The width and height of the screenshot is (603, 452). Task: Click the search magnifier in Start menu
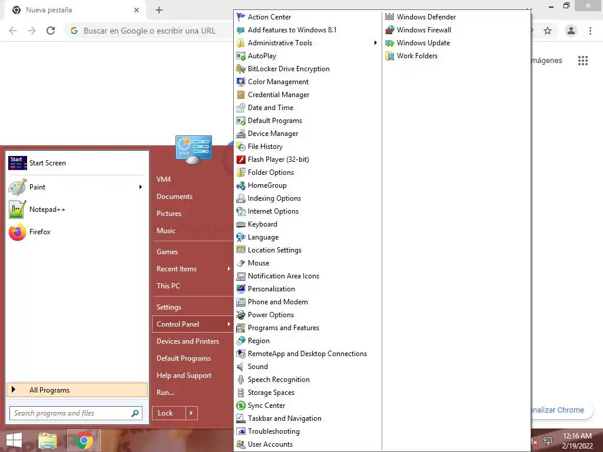click(135, 413)
